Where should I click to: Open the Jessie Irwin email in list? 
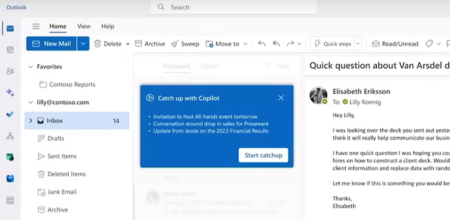(x=217, y=203)
